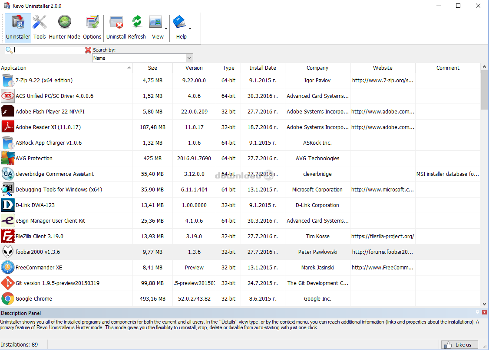The height and width of the screenshot is (350, 489).
Task: Focus the search input field
Action: coord(49,50)
